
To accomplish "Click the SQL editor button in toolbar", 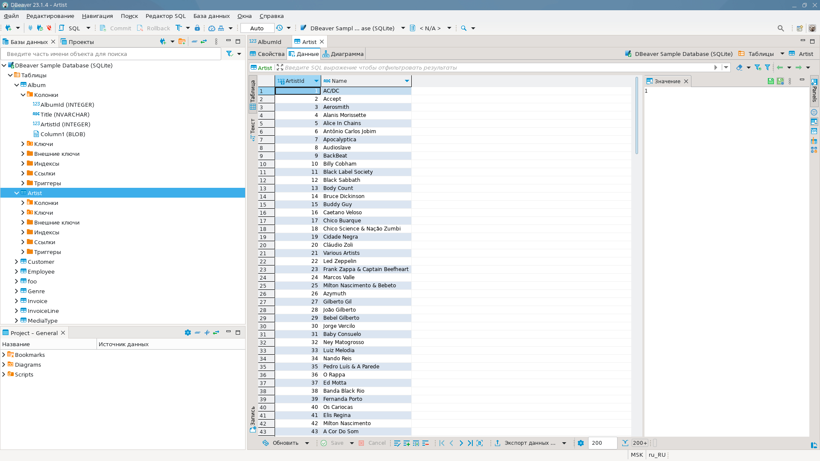I will pyautogui.click(x=69, y=28).
